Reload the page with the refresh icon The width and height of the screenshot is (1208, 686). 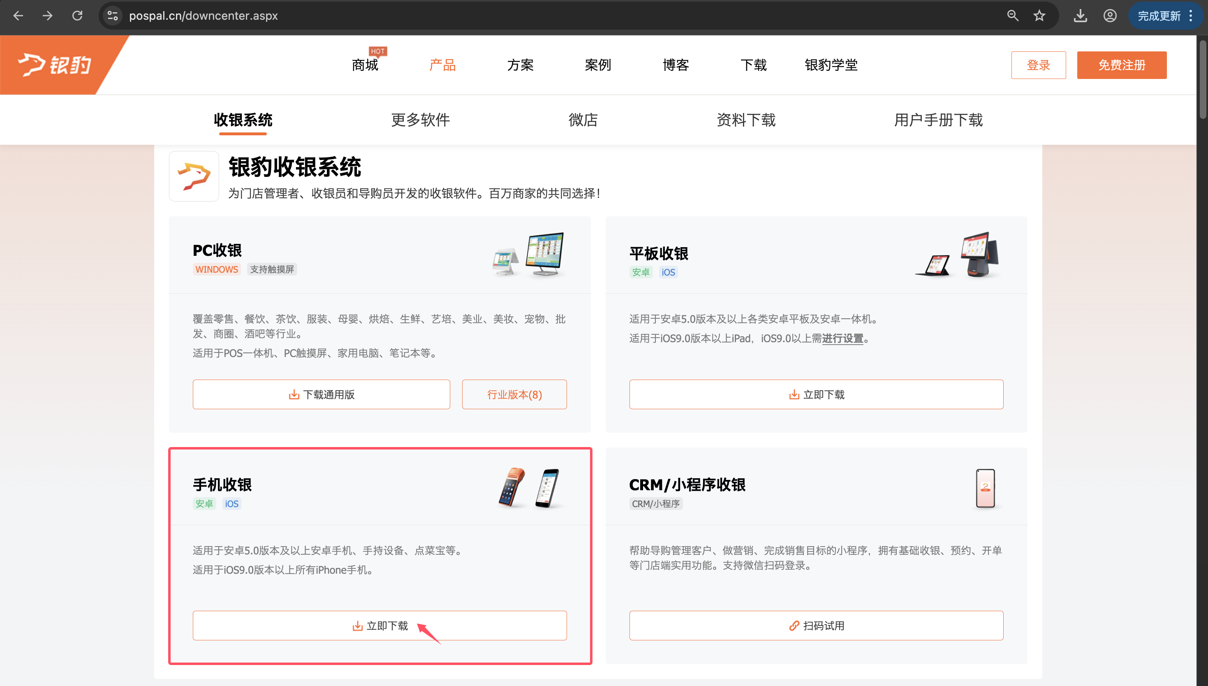pyautogui.click(x=77, y=16)
